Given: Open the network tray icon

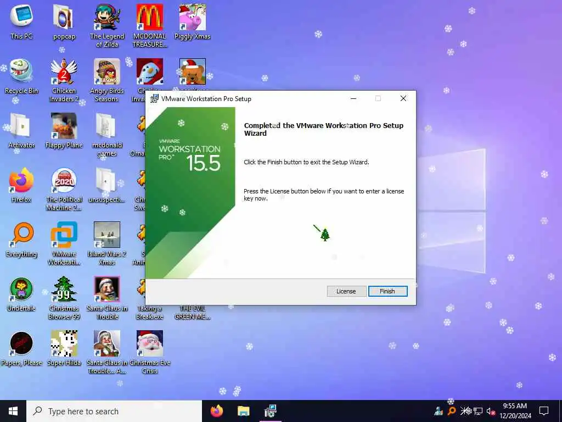Looking at the screenshot, I should coord(478,411).
